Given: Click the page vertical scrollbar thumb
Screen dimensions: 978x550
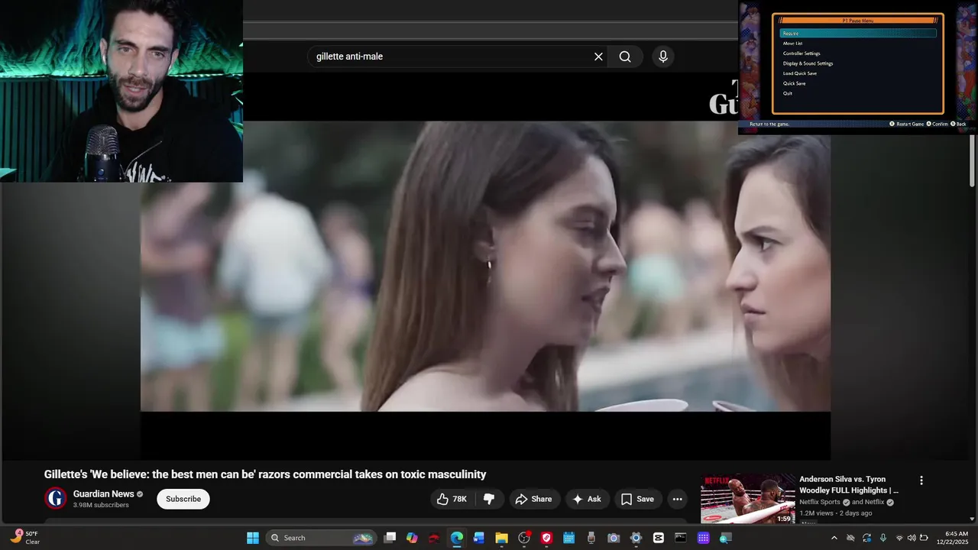Looking at the screenshot, I should 972,160.
